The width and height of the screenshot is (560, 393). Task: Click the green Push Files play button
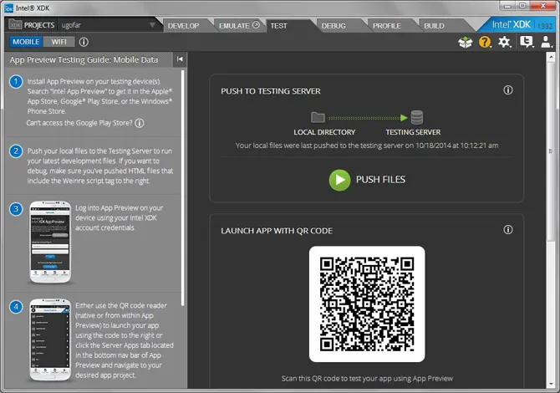339,180
